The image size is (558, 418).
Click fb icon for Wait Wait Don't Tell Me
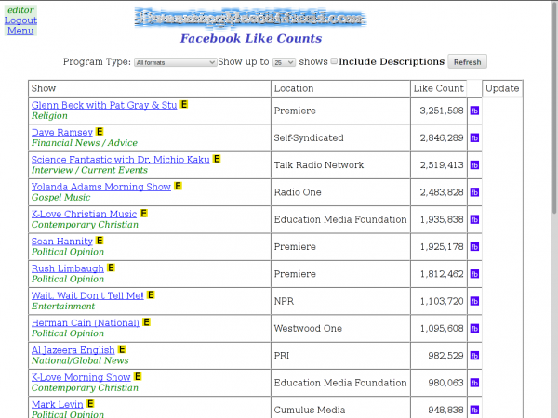coord(474,301)
